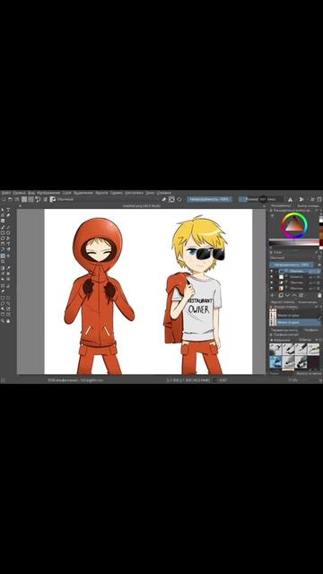Add a new layer with plus icon
Screen dimensions: 323x574
[272, 295]
